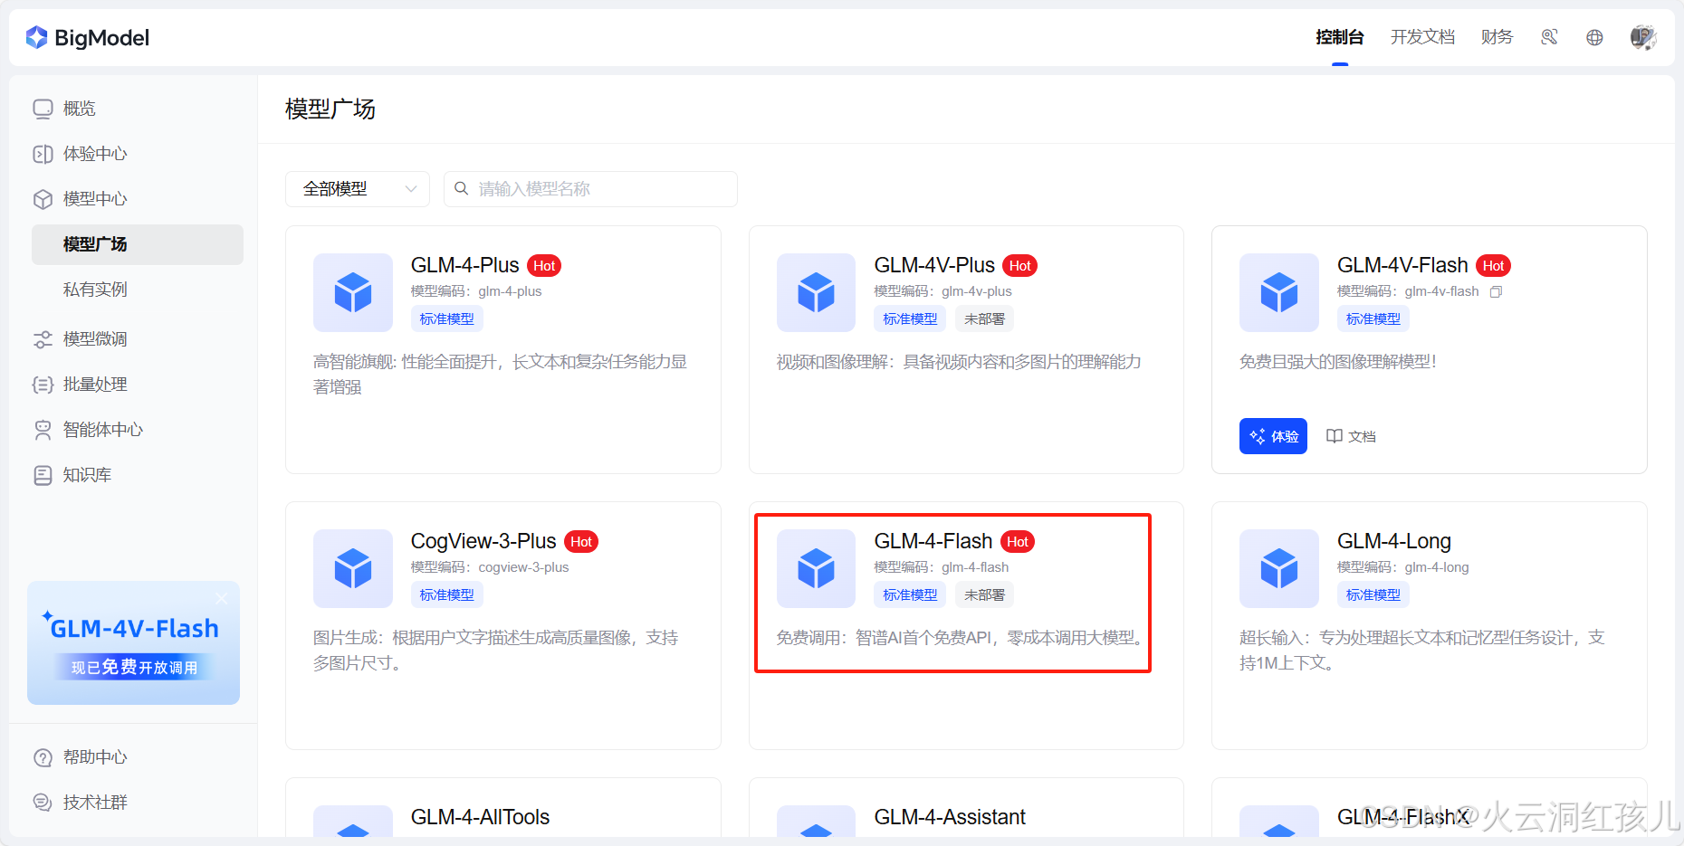This screenshot has width=1684, height=846.
Task: Click the 批量处理 sidebar icon
Action: (43, 385)
